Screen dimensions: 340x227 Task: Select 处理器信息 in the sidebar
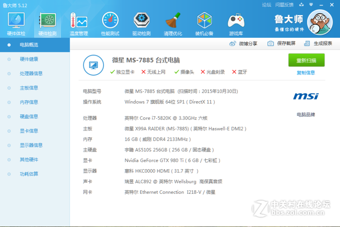(x=31, y=73)
